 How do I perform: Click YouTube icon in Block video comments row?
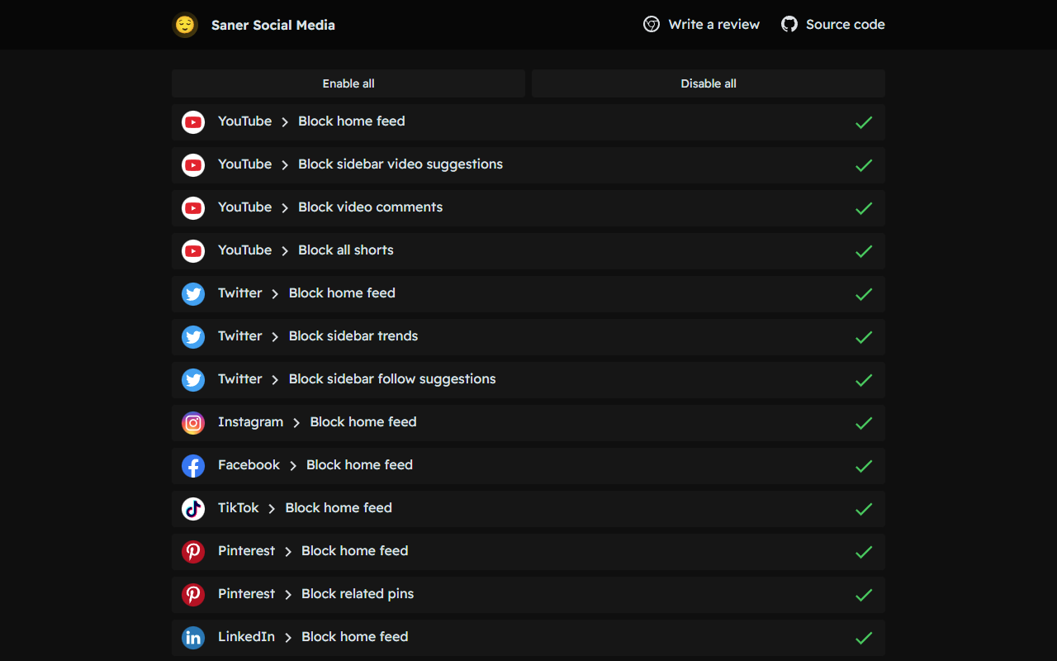click(x=193, y=208)
